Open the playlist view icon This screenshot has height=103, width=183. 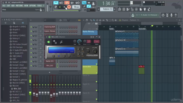click(x=120, y=9)
